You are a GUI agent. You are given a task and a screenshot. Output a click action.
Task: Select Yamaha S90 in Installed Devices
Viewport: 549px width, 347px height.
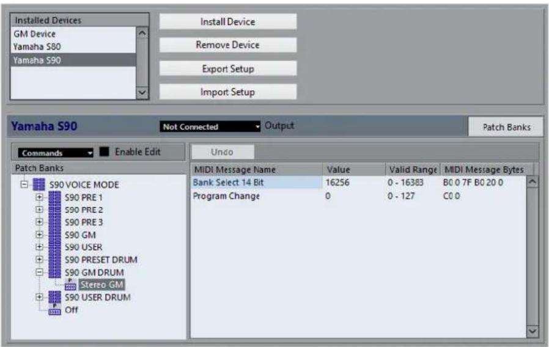[73, 60]
